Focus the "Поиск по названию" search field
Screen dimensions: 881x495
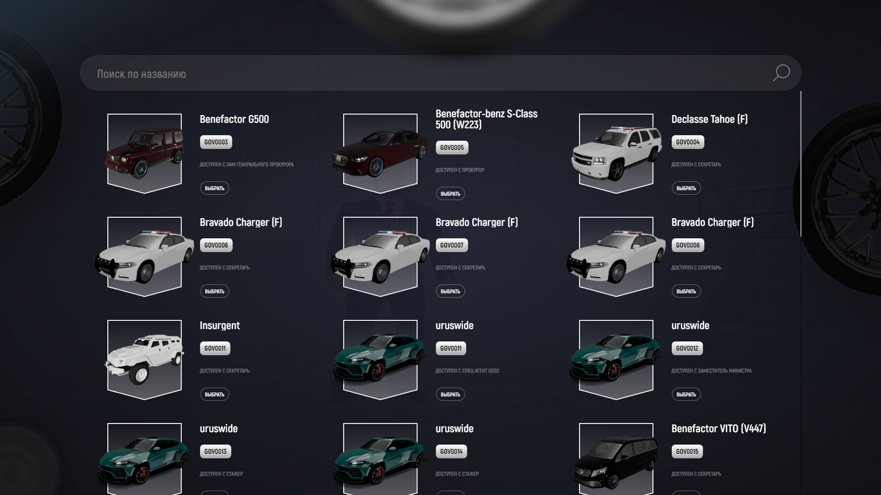440,73
